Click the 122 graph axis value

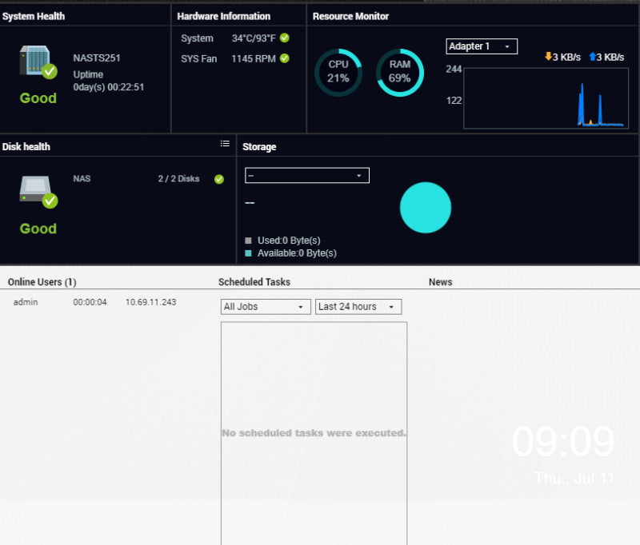click(x=454, y=100)
